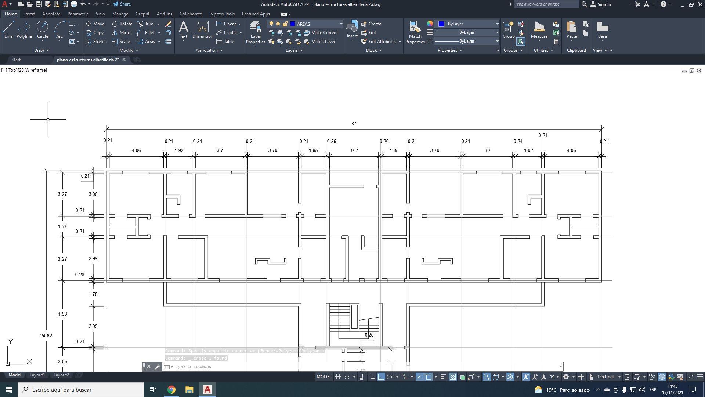Toggle Ortho mode in status bar
The width and height of the screenshot is (705, 397).
381,377
